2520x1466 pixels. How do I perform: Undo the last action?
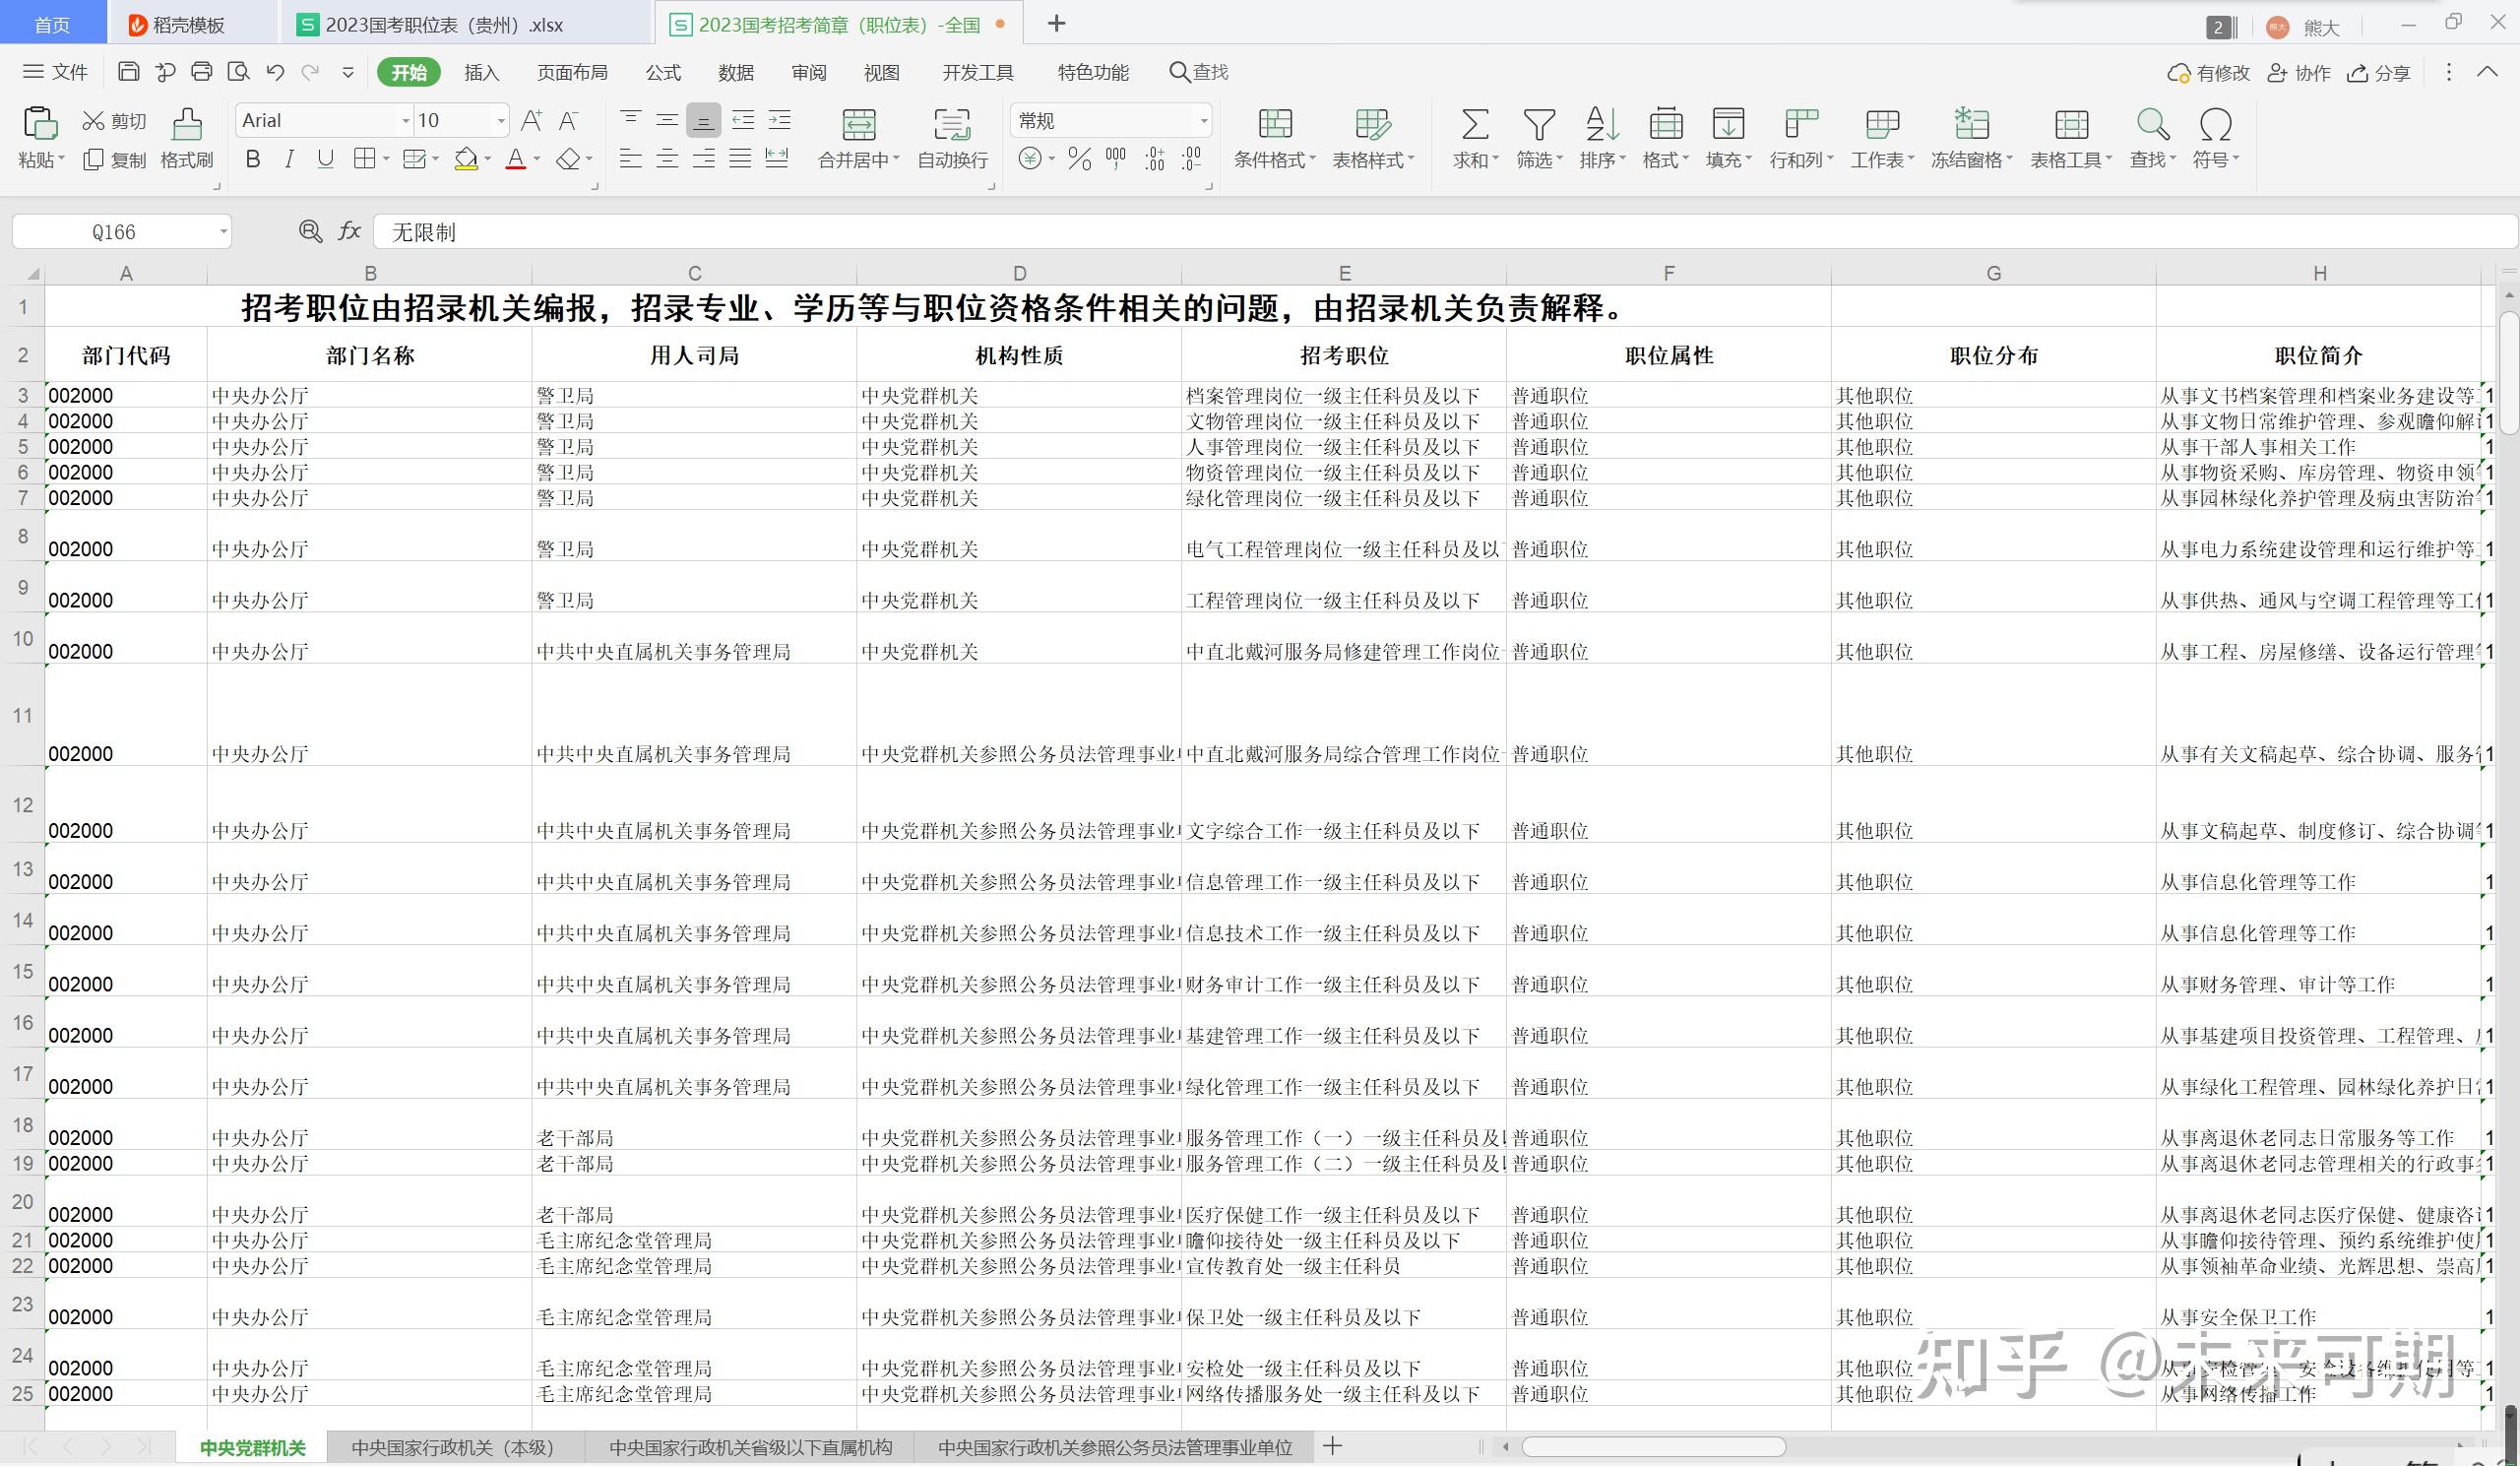tap(275, 72)
